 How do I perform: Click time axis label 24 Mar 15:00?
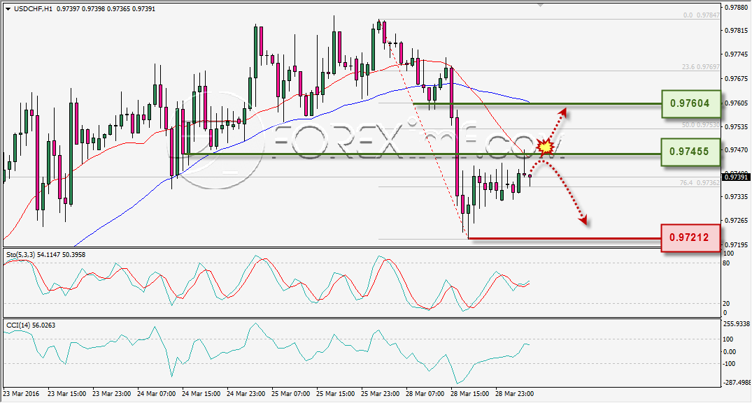[201, 393]
